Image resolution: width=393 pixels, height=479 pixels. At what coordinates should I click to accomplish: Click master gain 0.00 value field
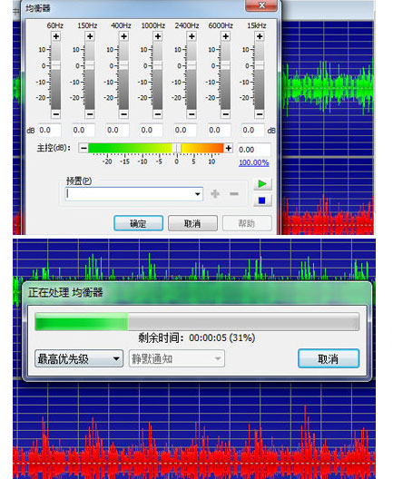point(254,150)
